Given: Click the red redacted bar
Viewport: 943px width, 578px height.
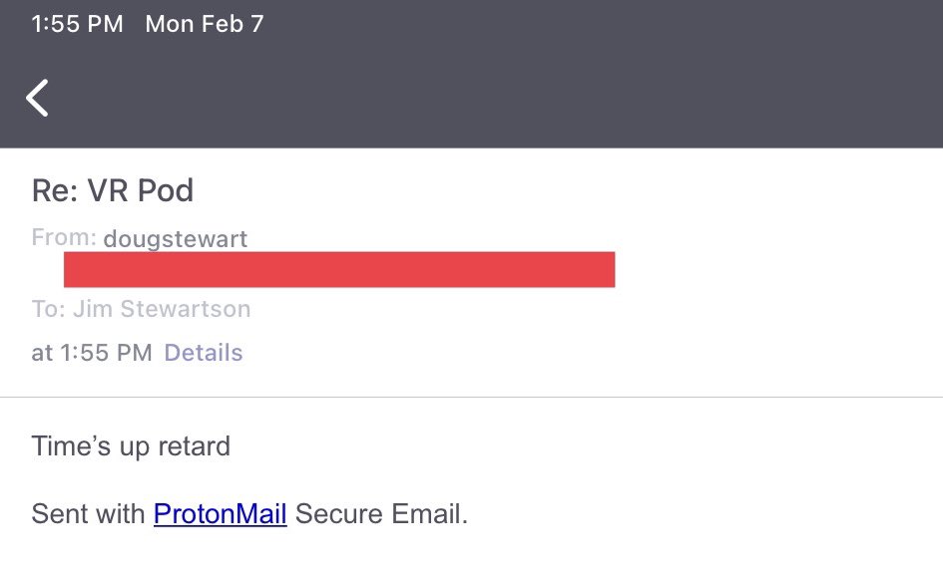Looking at the screenshot, I should pos(339,269).
